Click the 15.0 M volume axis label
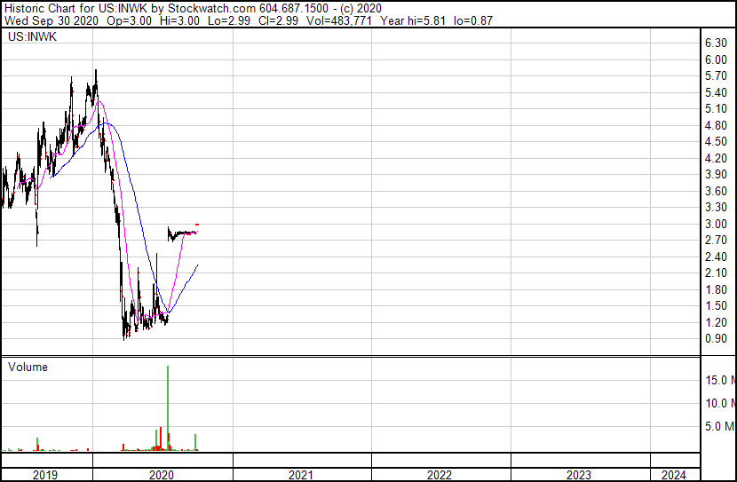737x482 pixels. pos(719,381)
